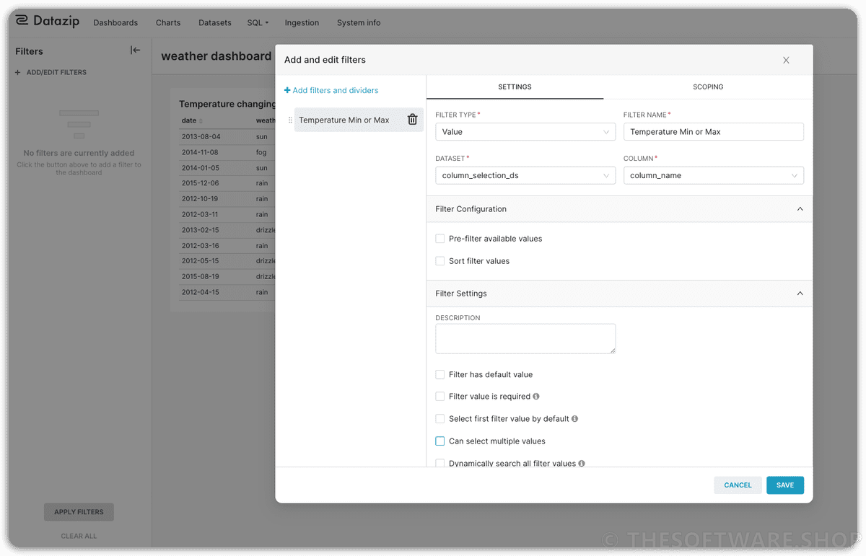This screenshot has width=866, height=556.
Task: Enable Filter value is required
Action: [x=440, y=397]
